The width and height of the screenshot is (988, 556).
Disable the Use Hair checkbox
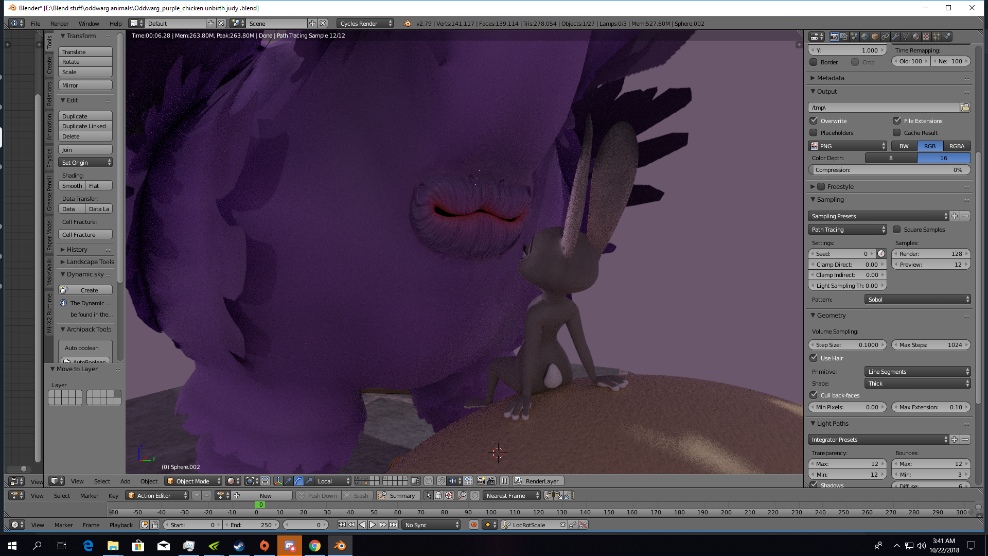(x=814, y=358)
